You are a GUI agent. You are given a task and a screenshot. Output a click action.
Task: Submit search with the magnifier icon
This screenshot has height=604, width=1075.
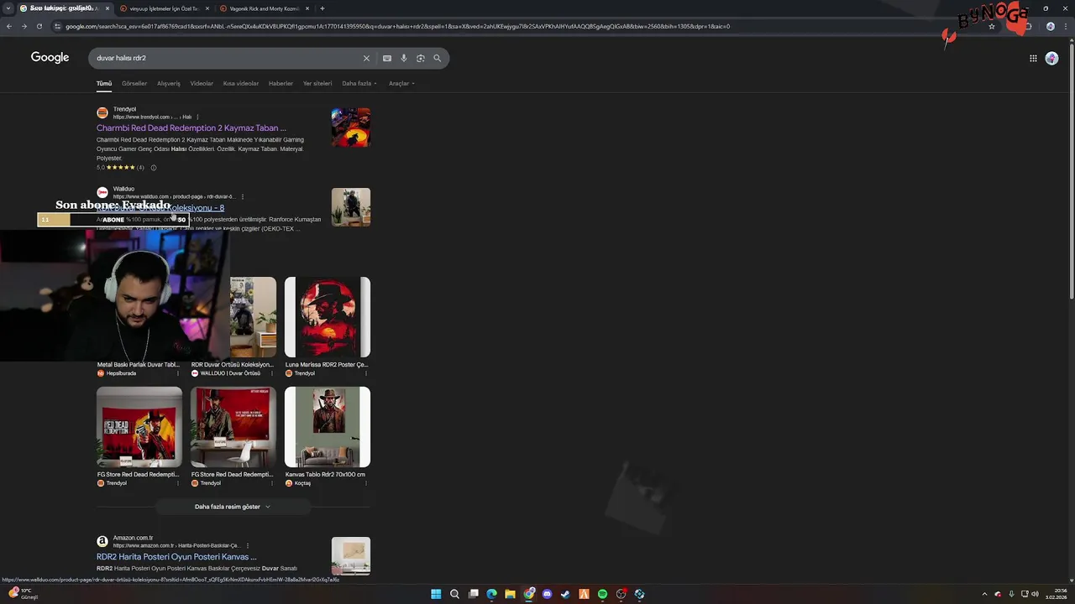pyautogui.click(x=438, y=58)
